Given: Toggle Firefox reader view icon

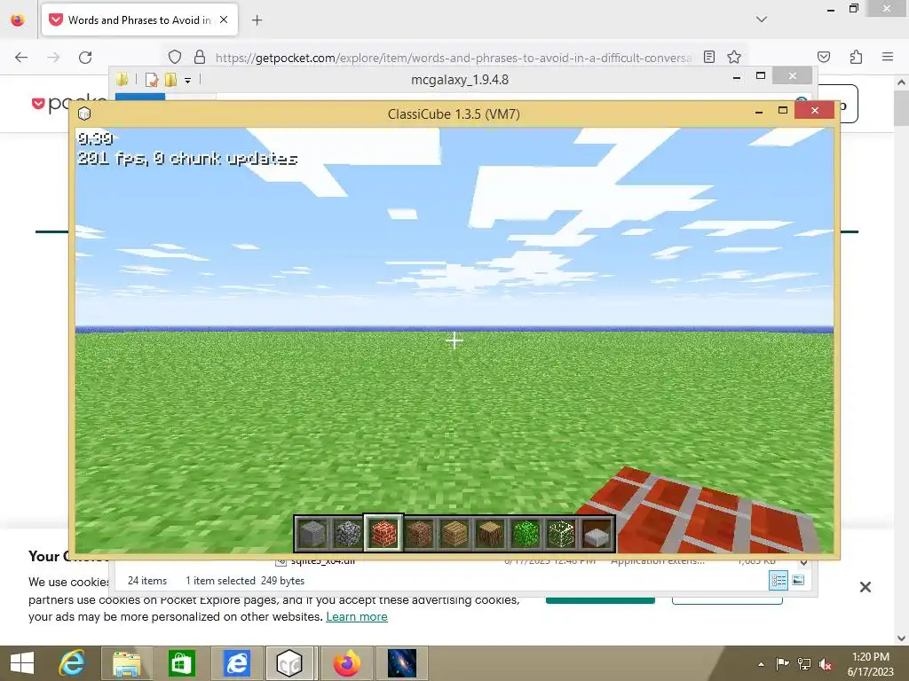Looking at the screenshot, I should coord(709,57).
